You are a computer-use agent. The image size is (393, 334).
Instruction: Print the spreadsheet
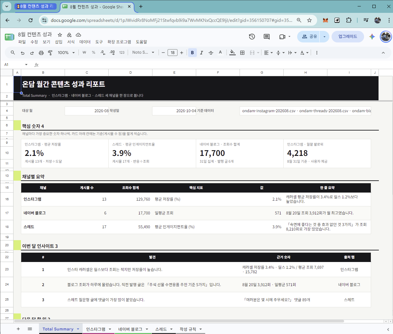coord(41,53)
